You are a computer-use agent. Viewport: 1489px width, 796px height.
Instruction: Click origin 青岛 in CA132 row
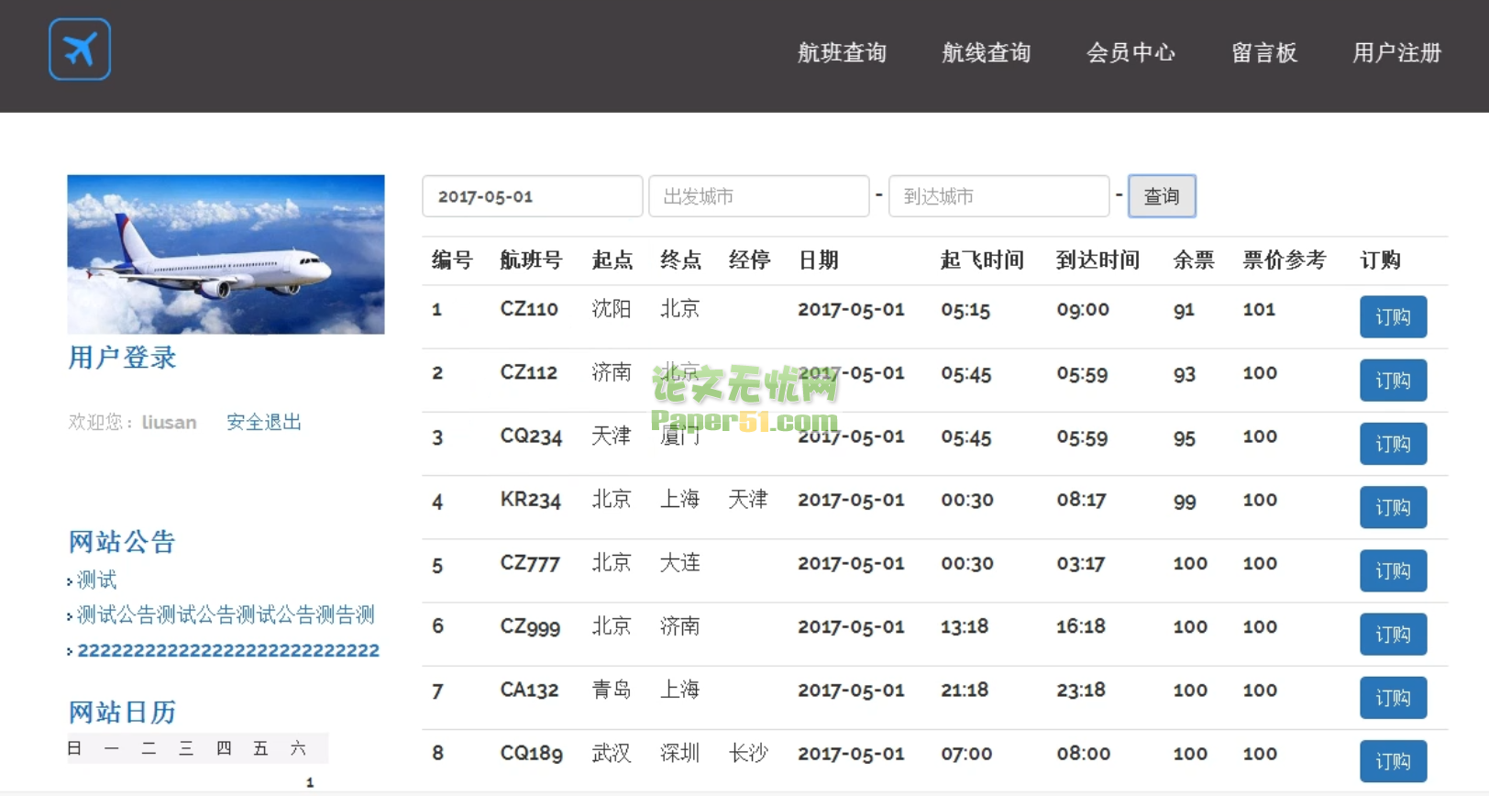coord(612,690)
